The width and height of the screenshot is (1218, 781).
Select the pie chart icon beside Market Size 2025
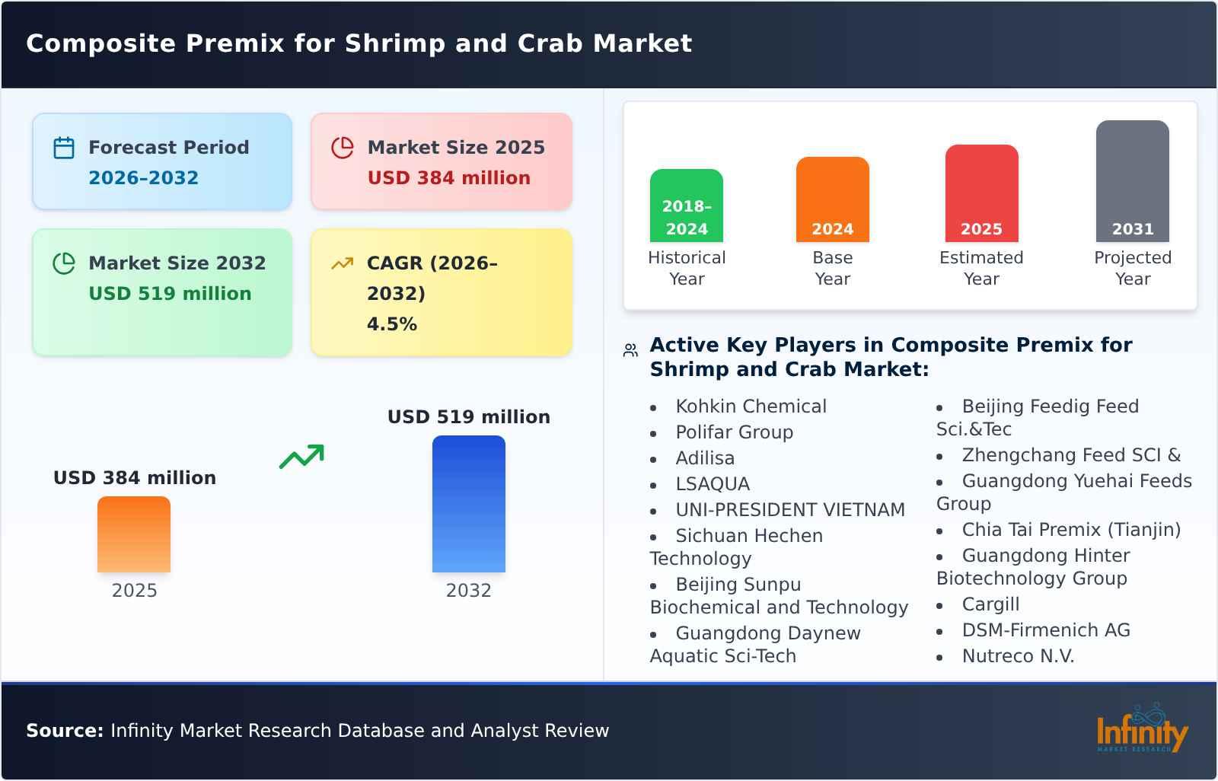click(343, 146)
